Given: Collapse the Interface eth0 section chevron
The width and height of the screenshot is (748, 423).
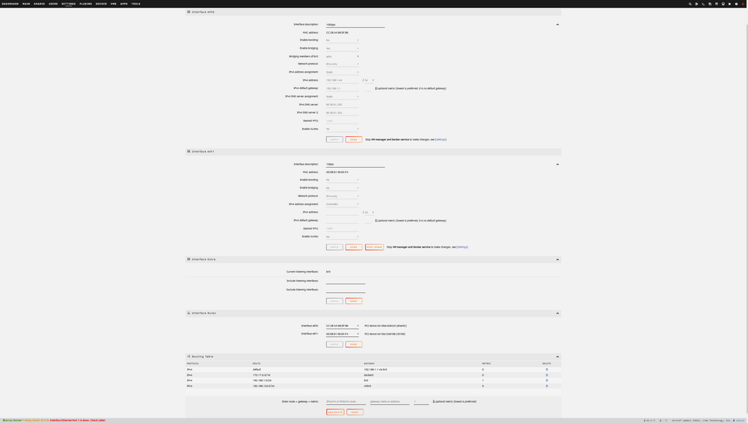Looking at the screenshot, I should tap(557, 25).
